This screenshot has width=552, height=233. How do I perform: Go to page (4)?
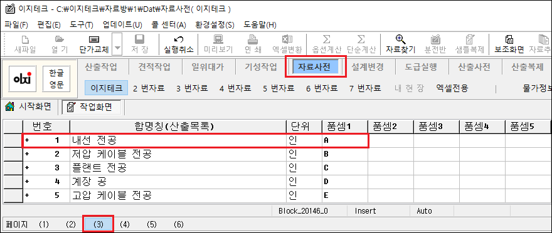click(125, 224)
